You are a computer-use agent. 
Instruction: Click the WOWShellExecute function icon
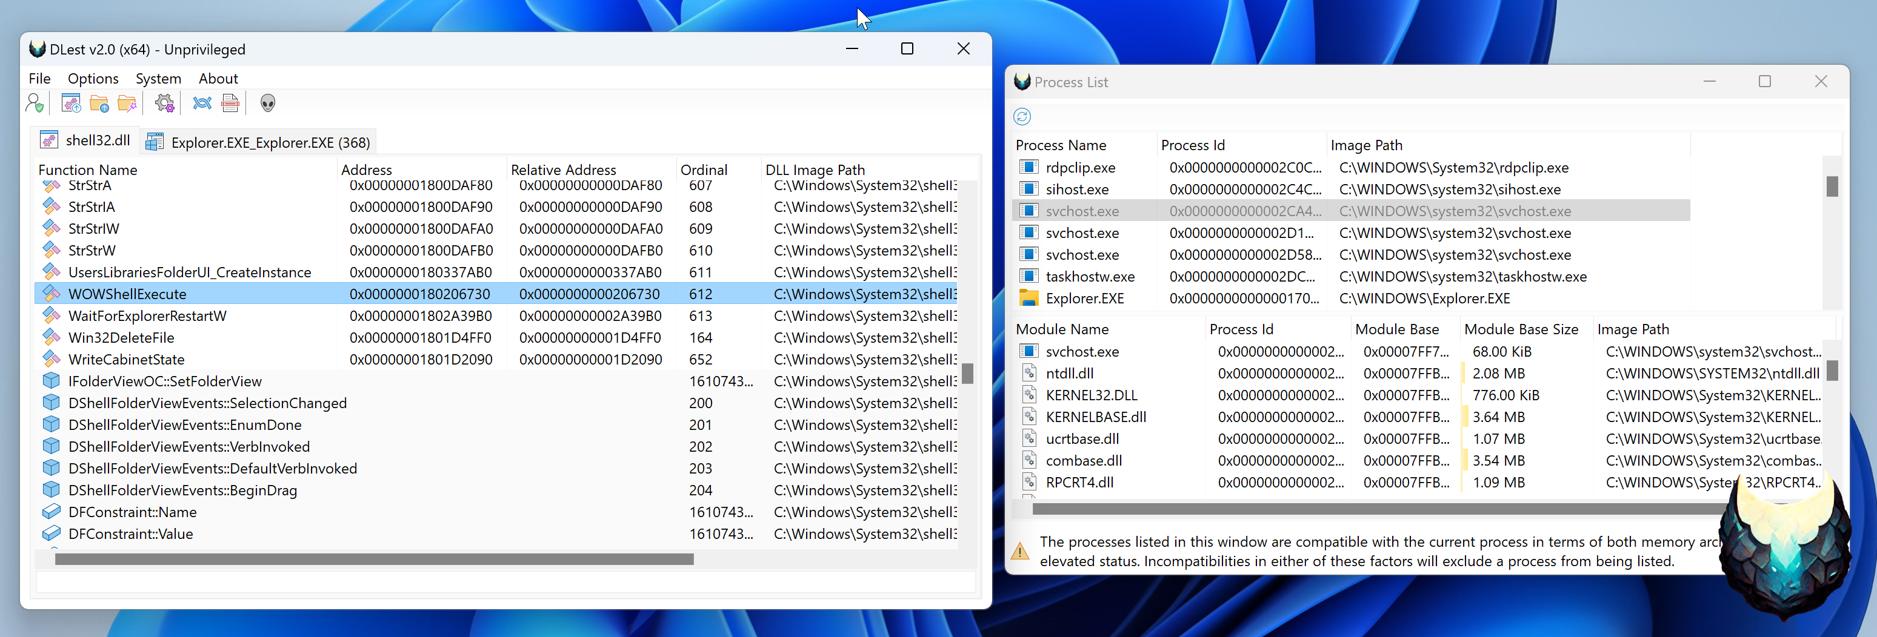point(51,294)
